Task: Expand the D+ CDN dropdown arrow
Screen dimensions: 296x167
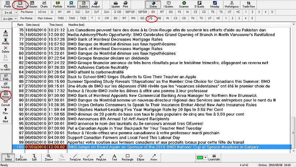Action: coord(16,19)
